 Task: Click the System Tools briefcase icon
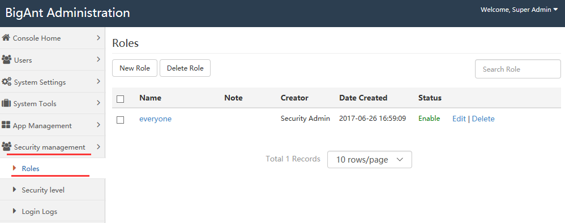click(6, 103)
